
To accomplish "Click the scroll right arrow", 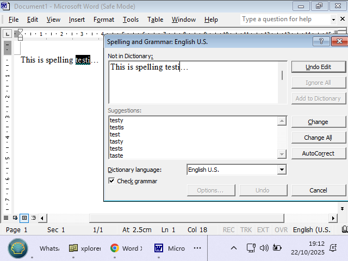I will (x=333, y=218).
